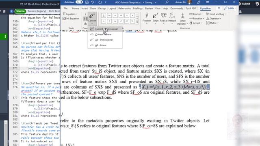Image resolution: width=260 pixels, height=146 pixels.
Task: Click the Unicode slash conversion icon
Action: pos(85,14)
